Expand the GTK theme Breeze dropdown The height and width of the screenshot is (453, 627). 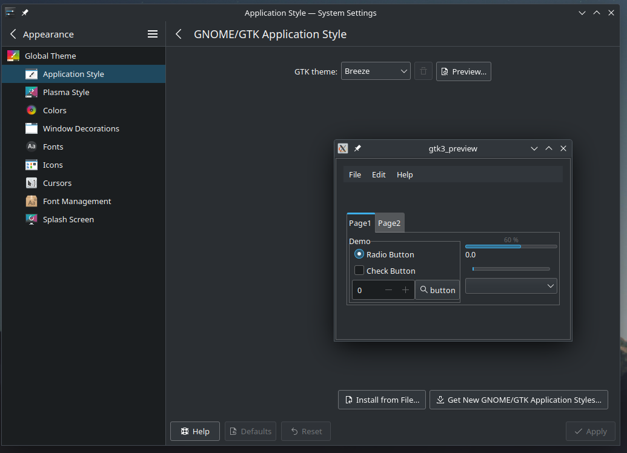(x=376, y=71)
